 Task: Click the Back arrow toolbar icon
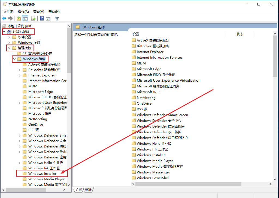coord(4,19)
